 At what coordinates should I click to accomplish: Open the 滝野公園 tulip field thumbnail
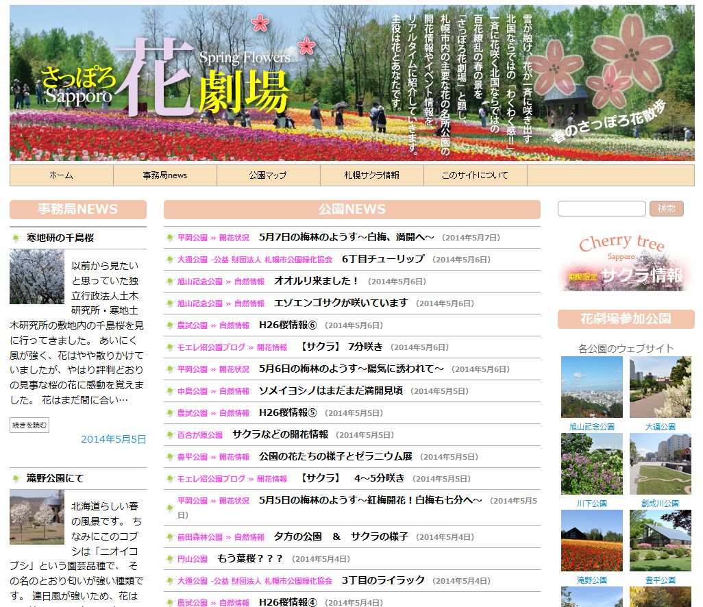(x=591, y=541)
